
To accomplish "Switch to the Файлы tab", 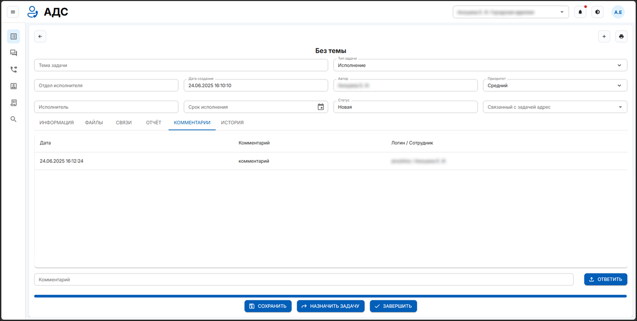I will (x=94, y=123).
